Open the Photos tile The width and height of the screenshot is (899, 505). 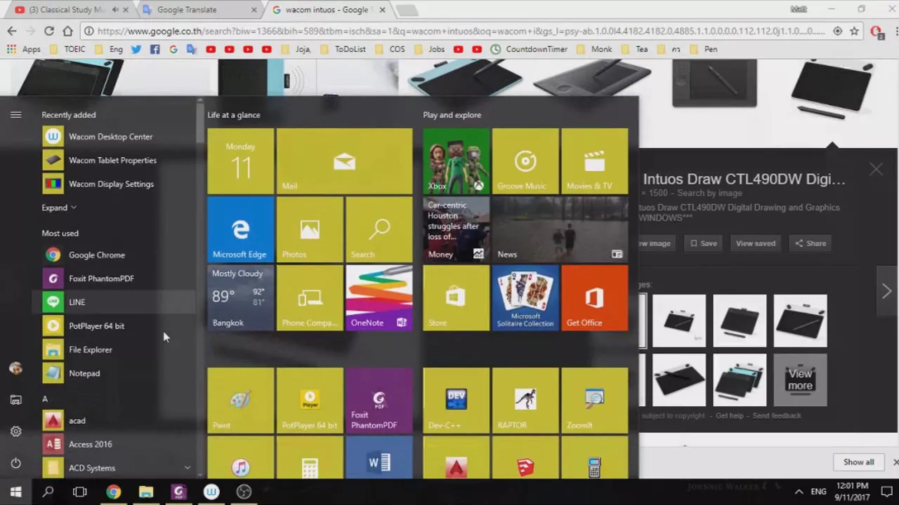(x=310, y=229)
